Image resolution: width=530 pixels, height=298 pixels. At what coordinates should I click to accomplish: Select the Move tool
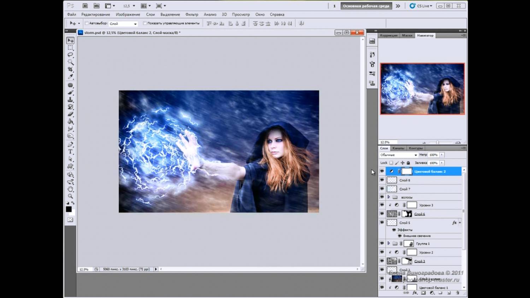tap(70, 41)
